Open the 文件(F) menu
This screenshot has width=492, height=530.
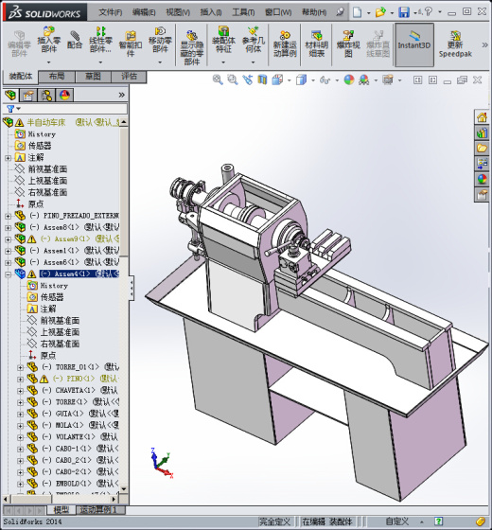pyautogui.click(x=110, y=12)
